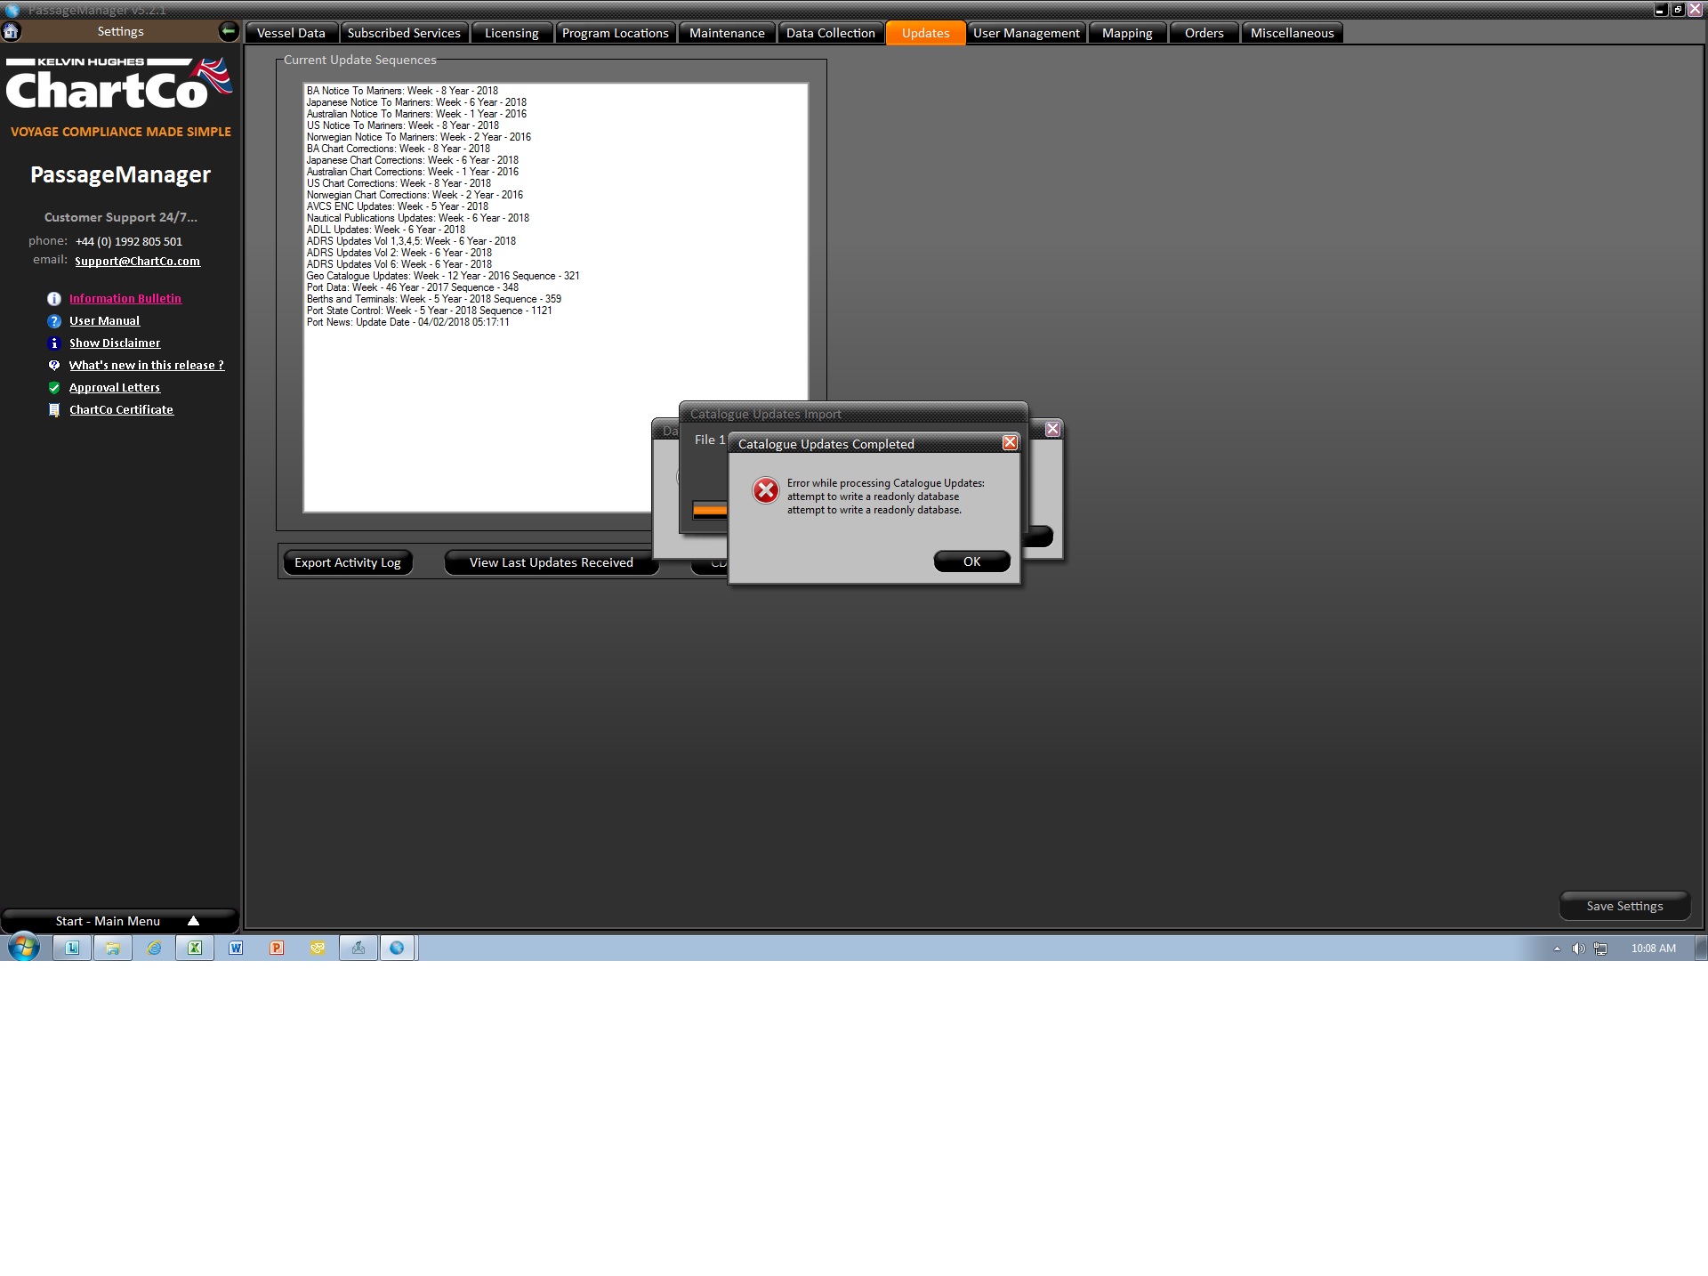Switch to the Vessel Data tab

(291, 33)
